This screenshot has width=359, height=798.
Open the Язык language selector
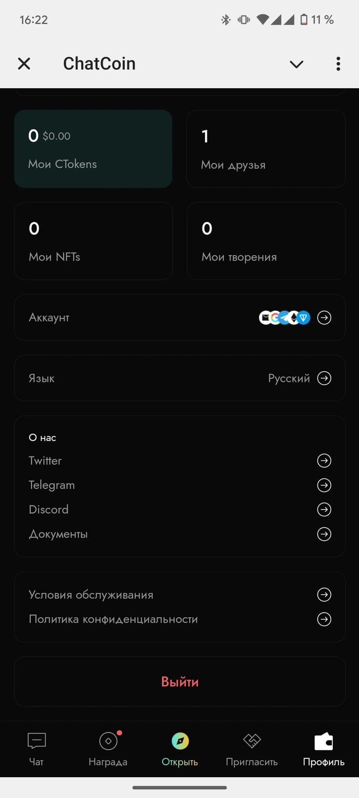(179, 378)
